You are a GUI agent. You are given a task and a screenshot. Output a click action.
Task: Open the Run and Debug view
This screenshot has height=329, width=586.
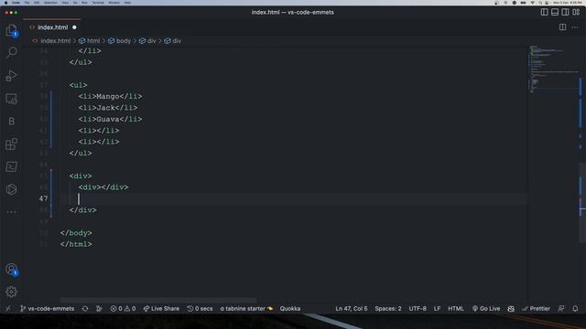12,75
